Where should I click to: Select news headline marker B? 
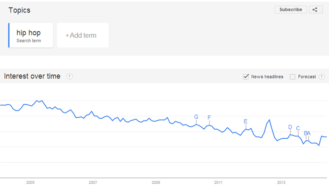(x=305, y=133)
